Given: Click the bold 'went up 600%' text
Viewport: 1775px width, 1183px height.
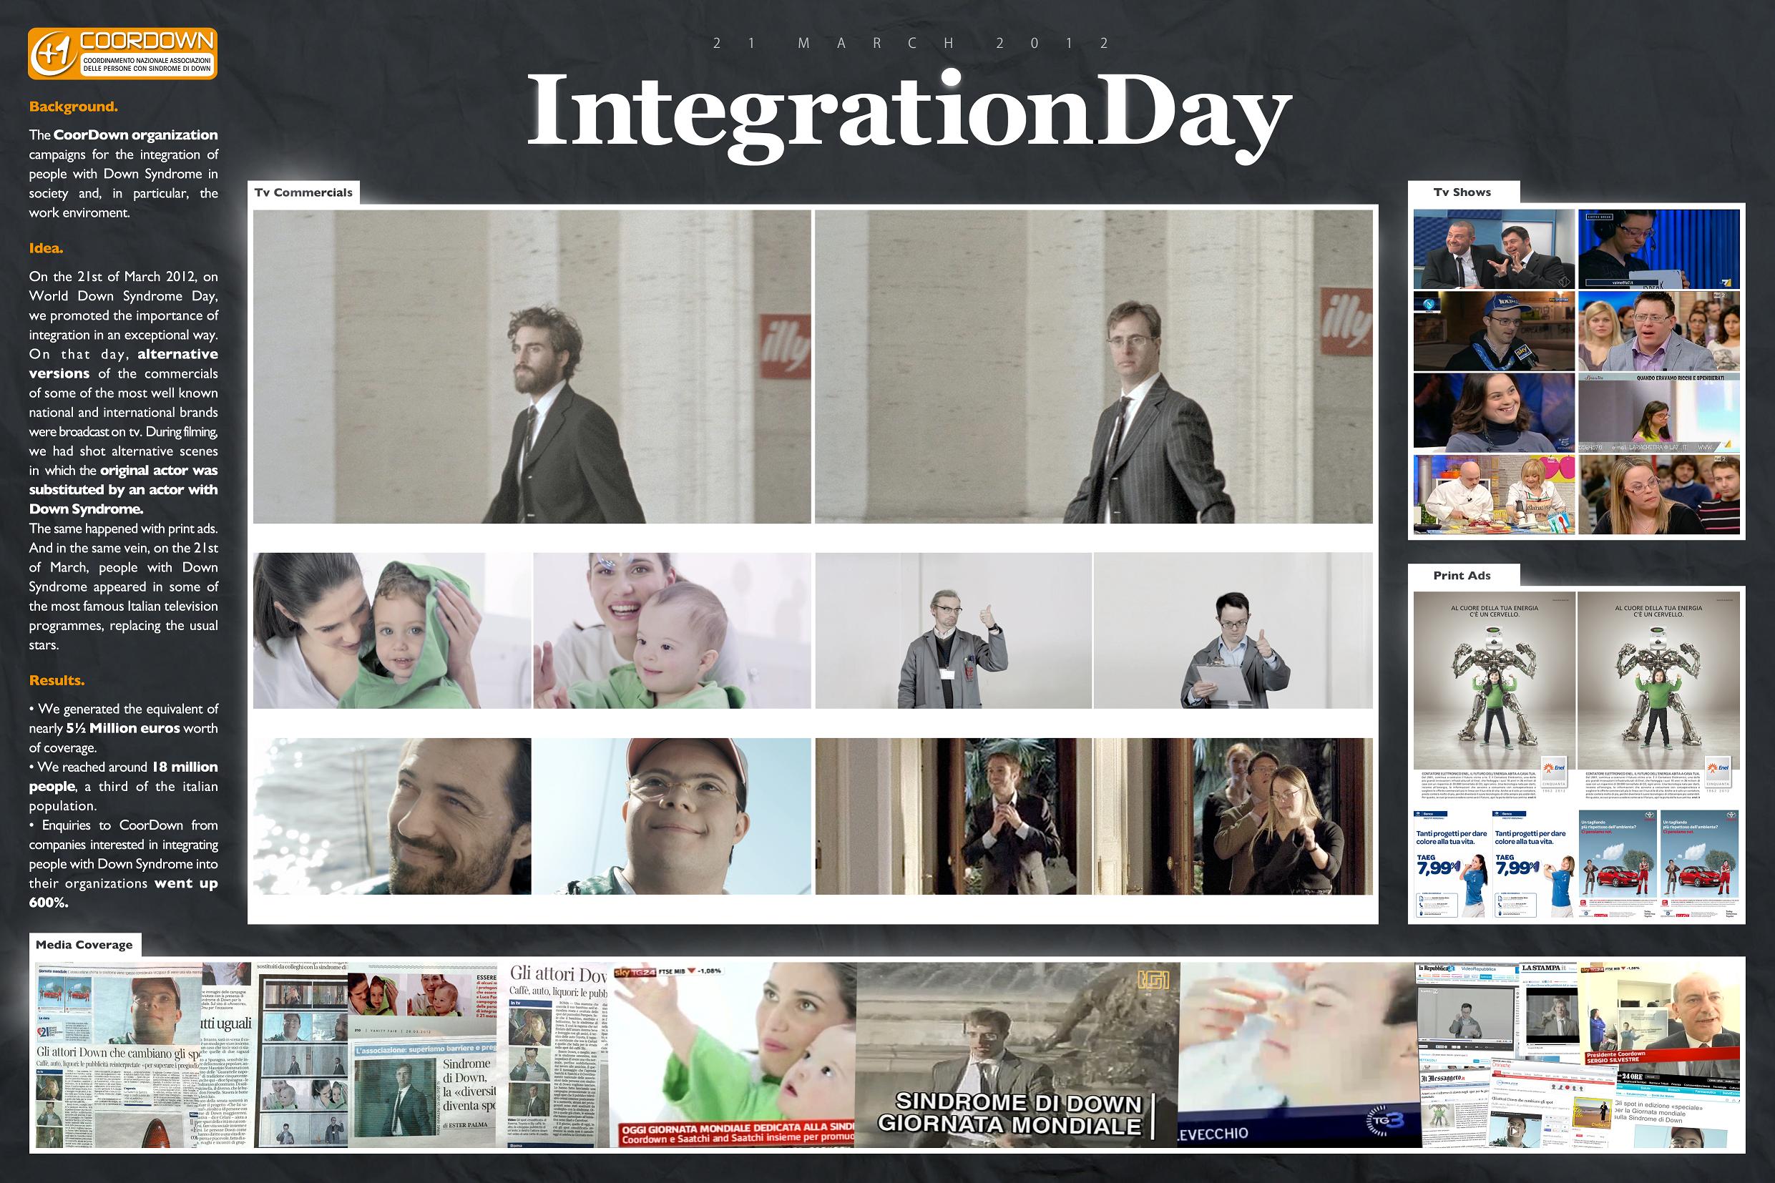Looking at the screenshot, I should pos(123,893).
